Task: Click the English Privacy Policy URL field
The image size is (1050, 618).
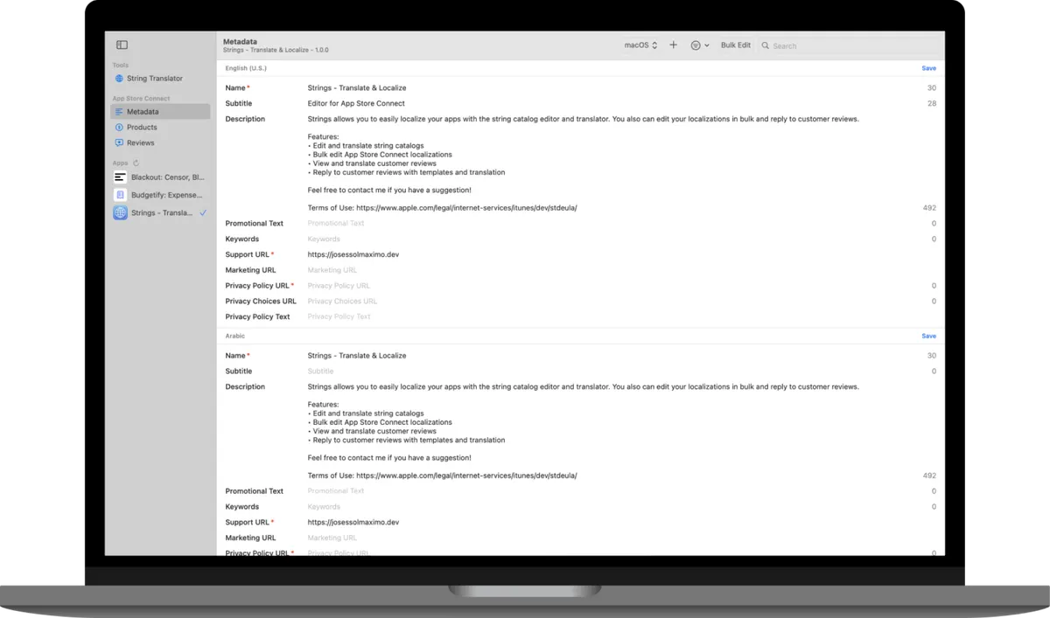Action: (612, 286)
